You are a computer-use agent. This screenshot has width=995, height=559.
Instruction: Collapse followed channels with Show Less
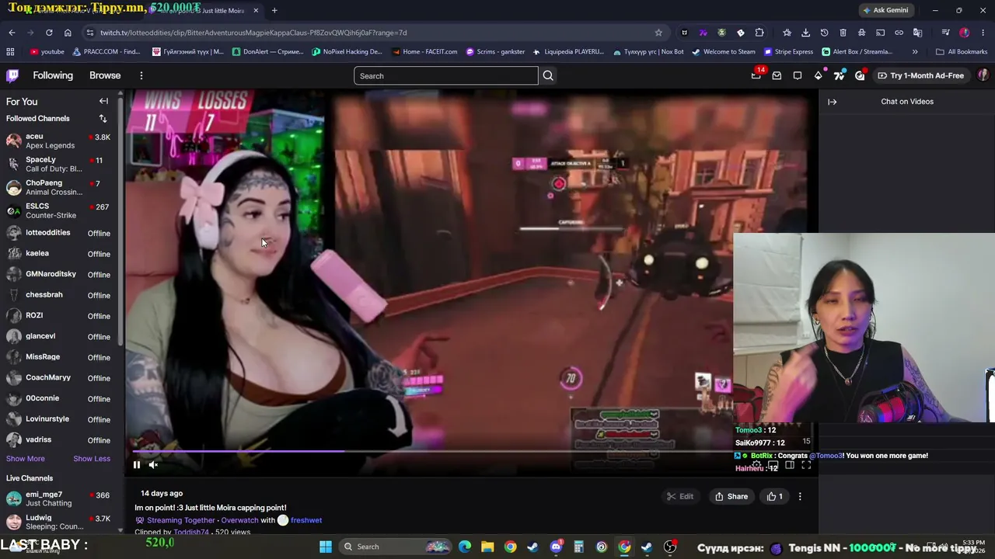92,458
